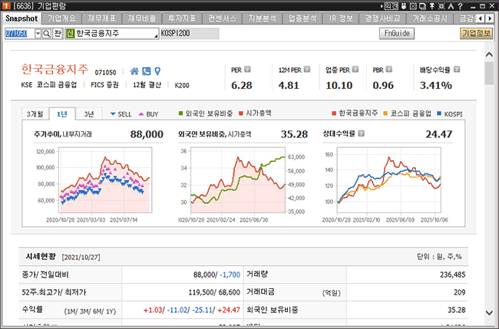
Task: Click the help icon beside 업종 PER
Action: coord(355,69)
